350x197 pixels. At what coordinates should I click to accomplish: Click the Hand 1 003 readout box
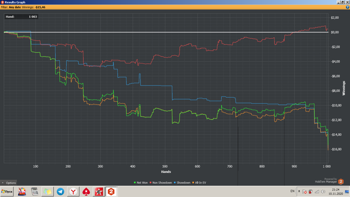point(21,16)
